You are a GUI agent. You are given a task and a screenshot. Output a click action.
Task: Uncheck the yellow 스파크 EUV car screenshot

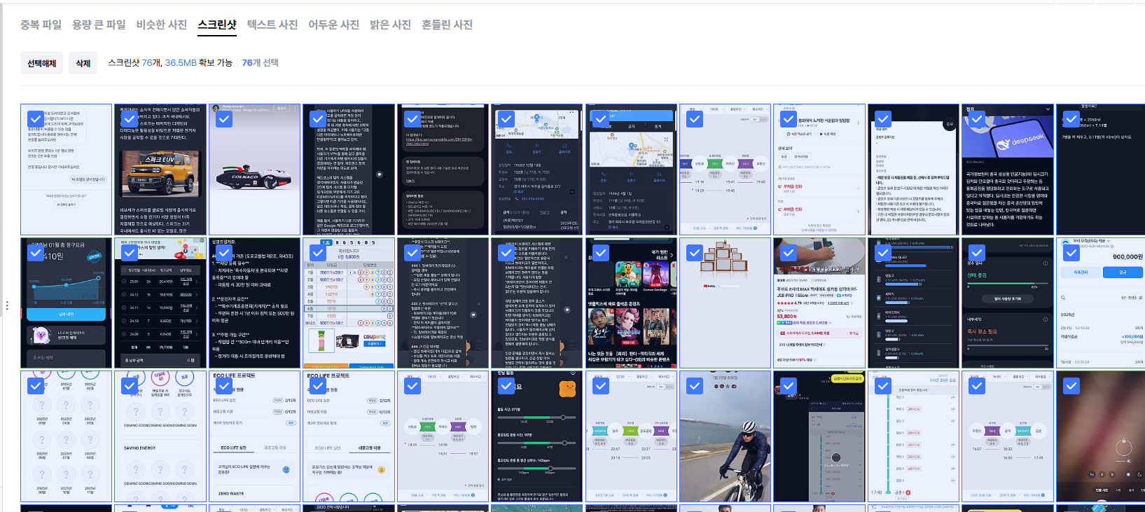(x=130, y=119)
